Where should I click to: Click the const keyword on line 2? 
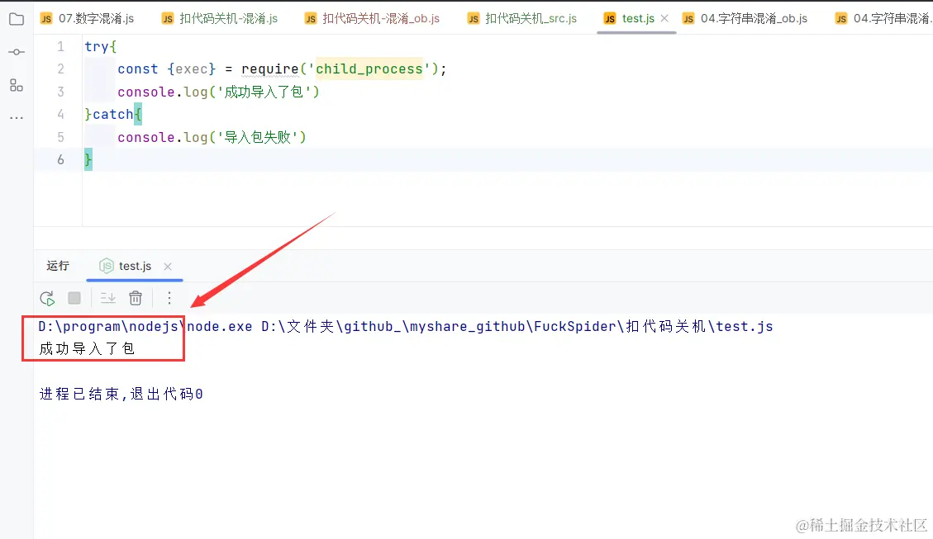(x=138, y=69)
